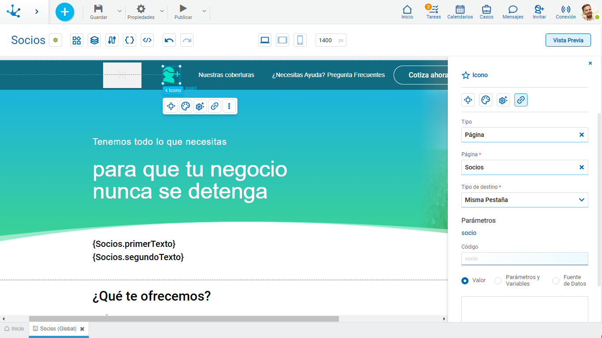Open the layers stack icon

(94, 40)
